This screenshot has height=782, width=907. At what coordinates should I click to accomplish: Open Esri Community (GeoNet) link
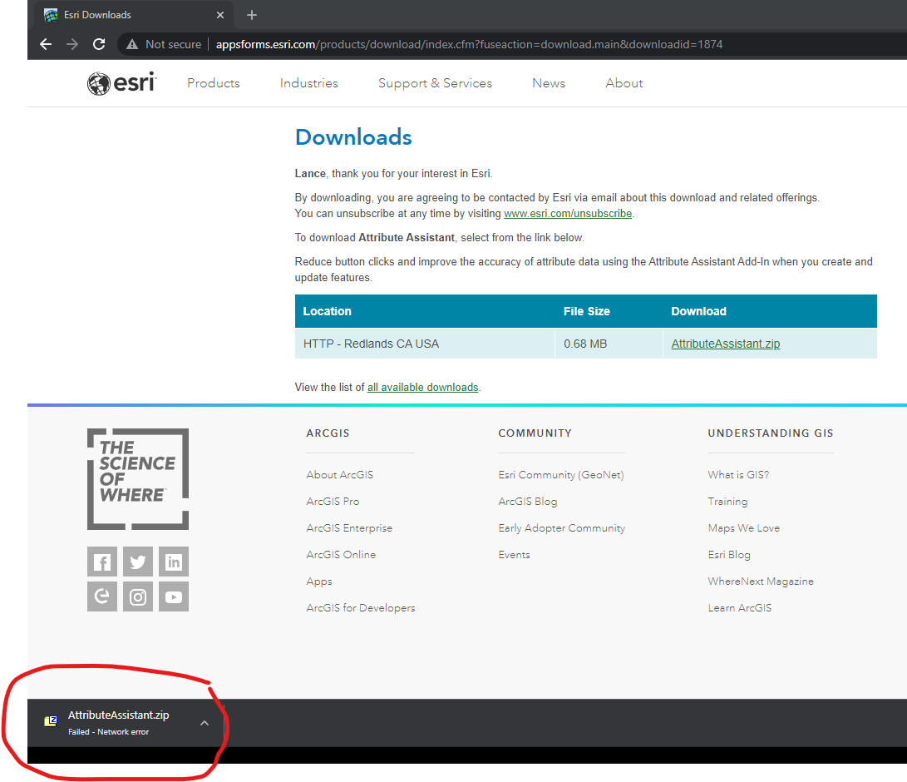[x=561, y=475]
